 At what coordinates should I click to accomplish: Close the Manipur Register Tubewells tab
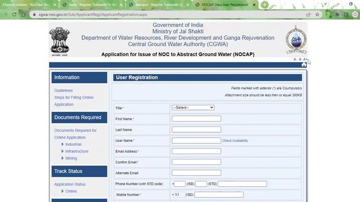pyautogui.click(x=187, y=4)
